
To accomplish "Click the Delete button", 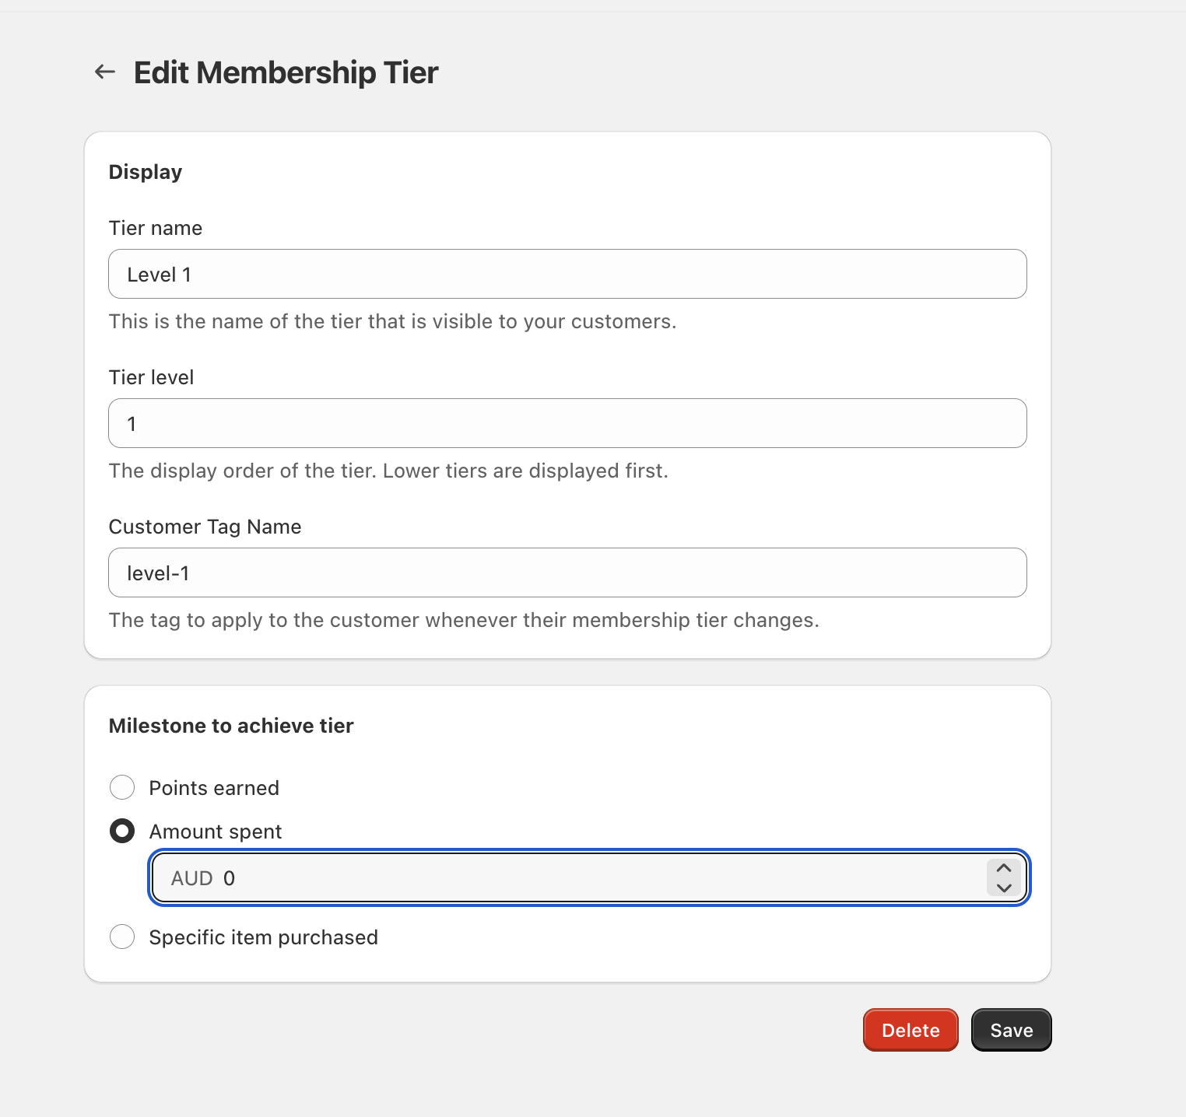I will [910, 1029].
